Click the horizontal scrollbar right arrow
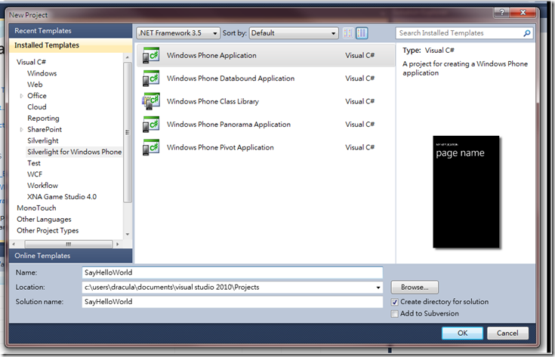 coord(118,244)
